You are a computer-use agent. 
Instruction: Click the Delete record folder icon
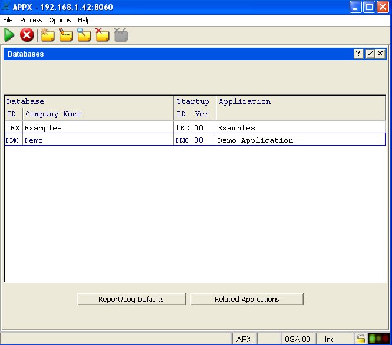point(103,35)
